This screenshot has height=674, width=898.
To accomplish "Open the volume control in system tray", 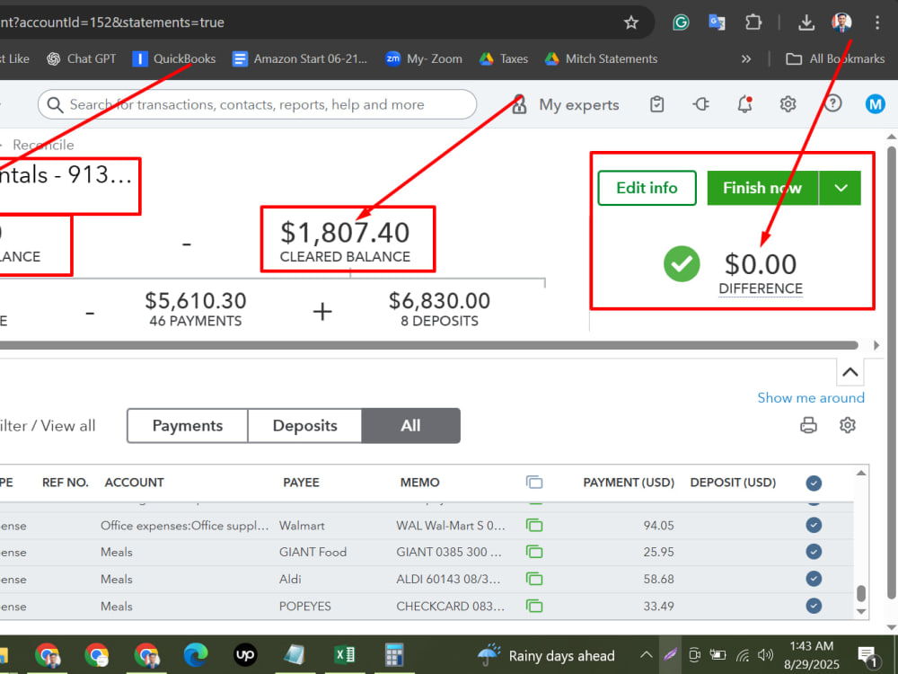I will 765,654.
